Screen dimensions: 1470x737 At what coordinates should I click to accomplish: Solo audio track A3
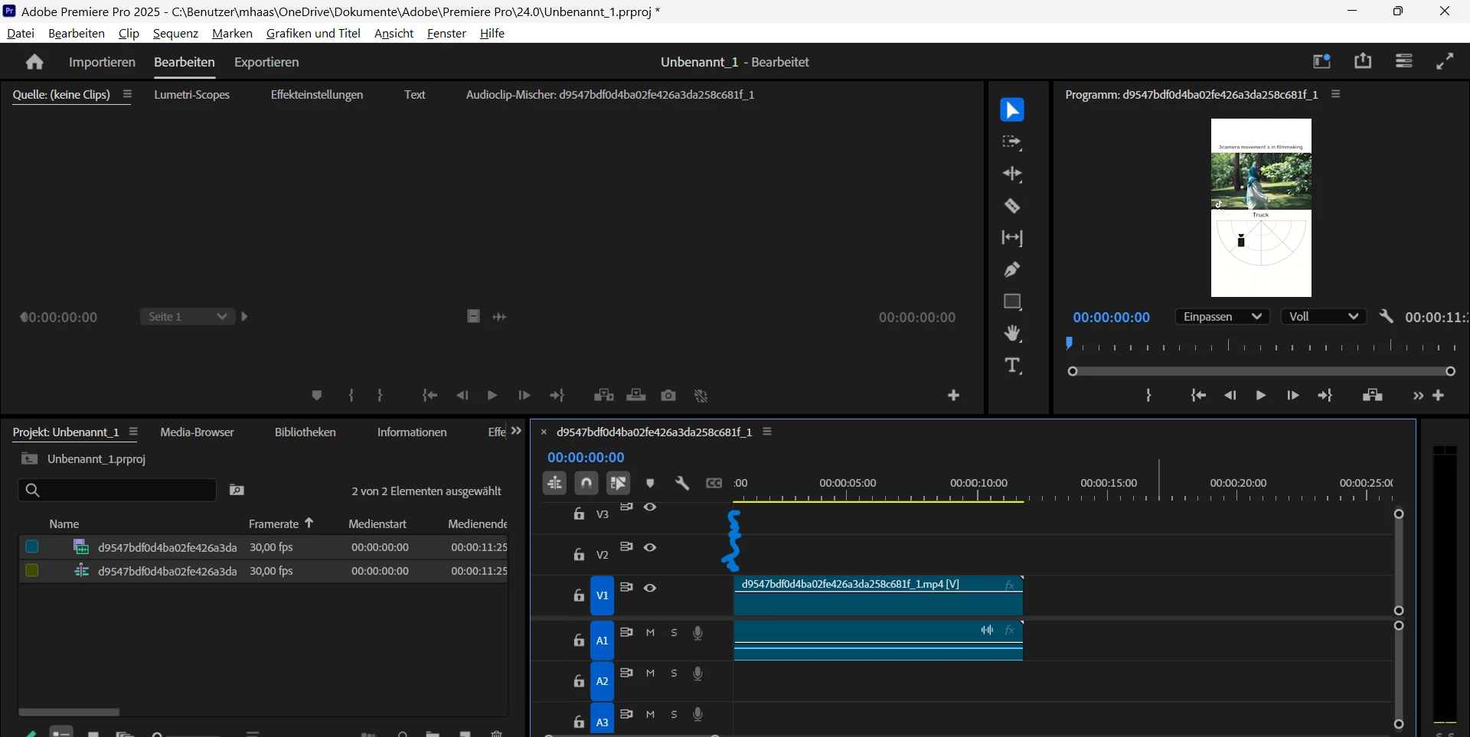click(x=674, y=714)
